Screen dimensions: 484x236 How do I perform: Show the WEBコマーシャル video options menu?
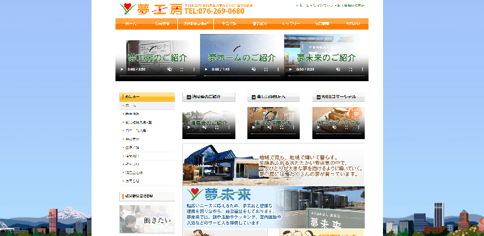pyautogui.click(x=359, y=127)
